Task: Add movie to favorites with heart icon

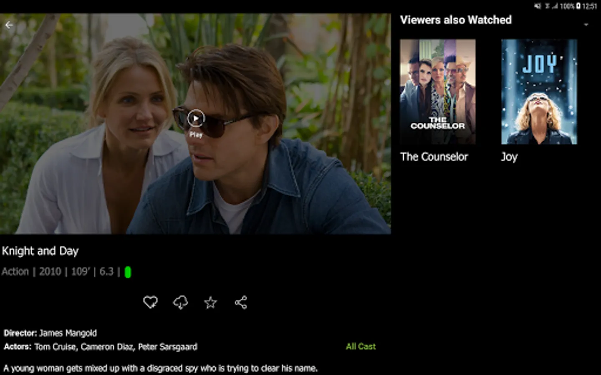Action: (x=150, y=302)
